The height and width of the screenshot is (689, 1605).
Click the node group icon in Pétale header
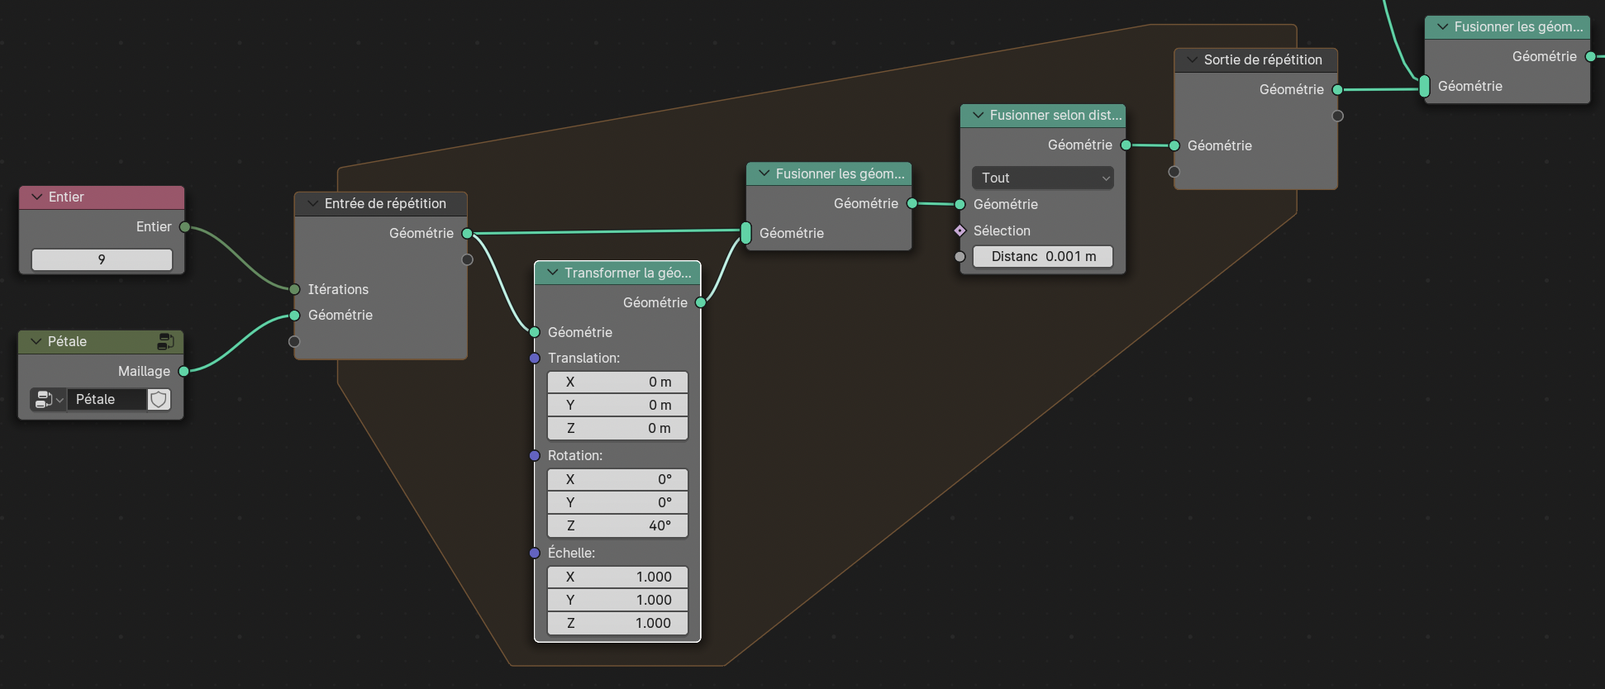coord(165,341)
